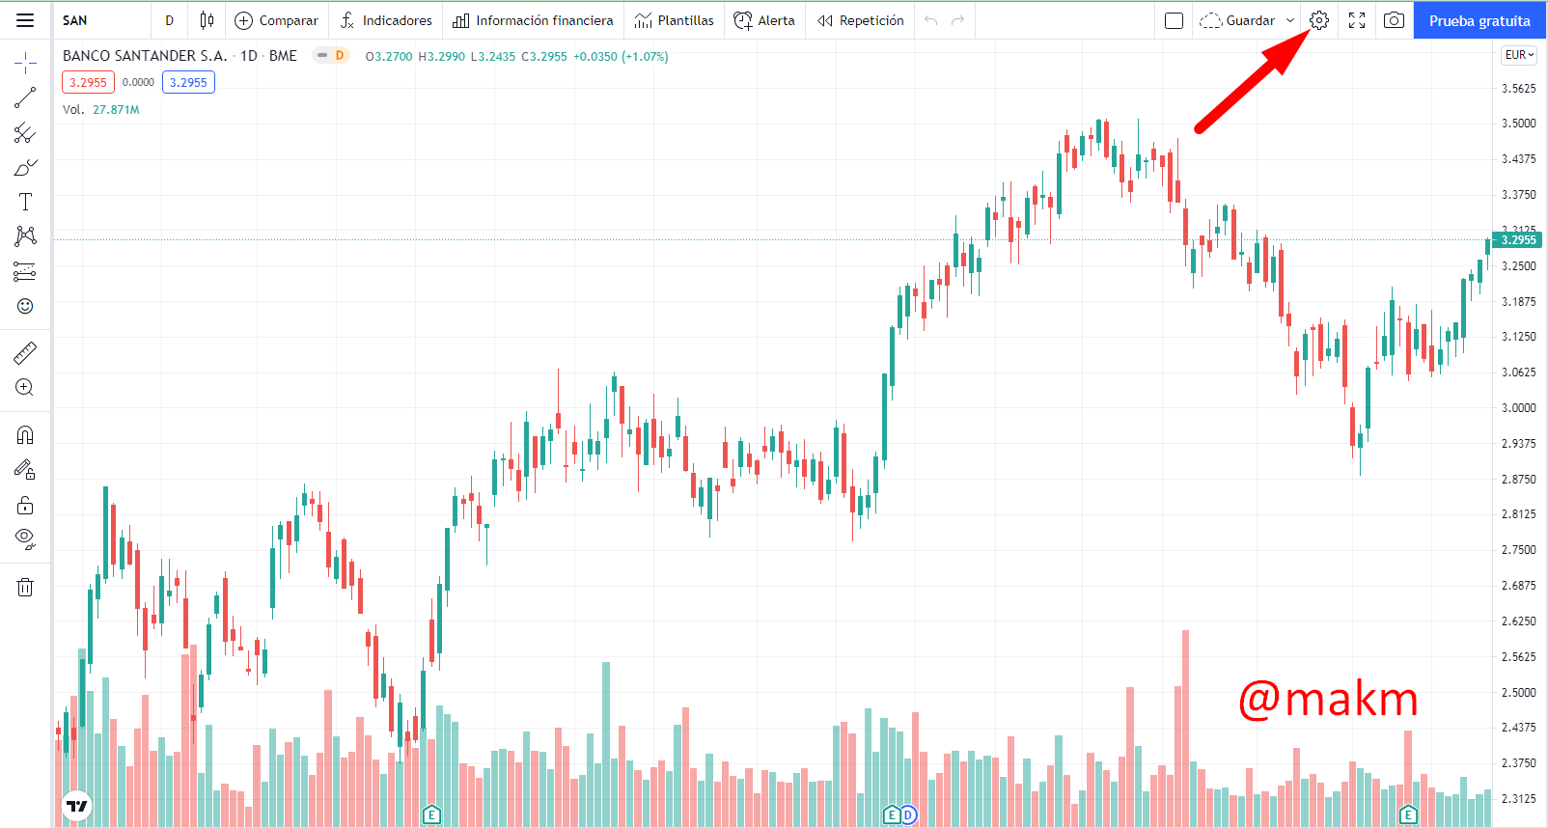Click the red sell price 3.2955
The width and height of the screenshot is (1548, 828).
88,82
